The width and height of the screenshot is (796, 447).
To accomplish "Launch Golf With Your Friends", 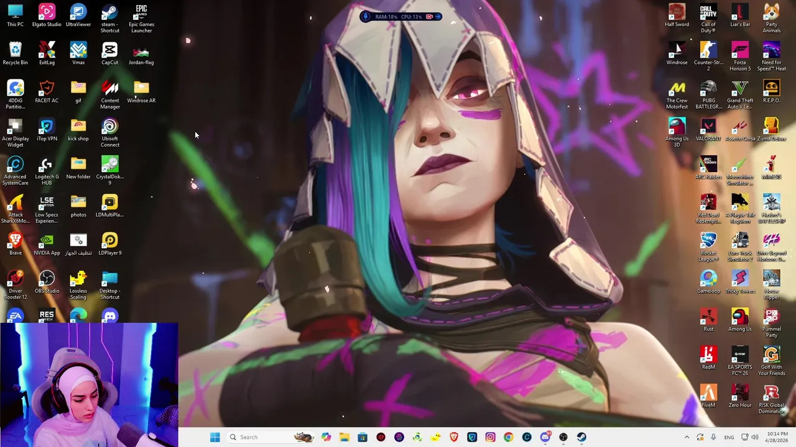I will [x=771, y=361].
